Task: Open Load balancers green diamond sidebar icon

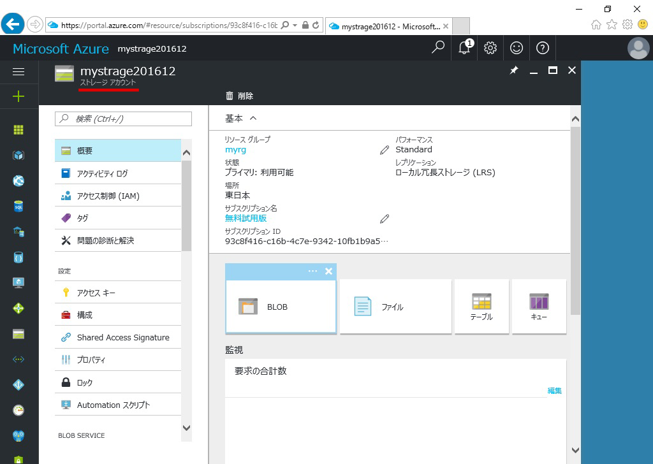Action: click(x=18, y=308)
